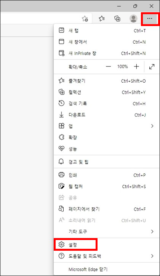
Task: Zoom out with the minus button
Action: click(x=109, y=67)
